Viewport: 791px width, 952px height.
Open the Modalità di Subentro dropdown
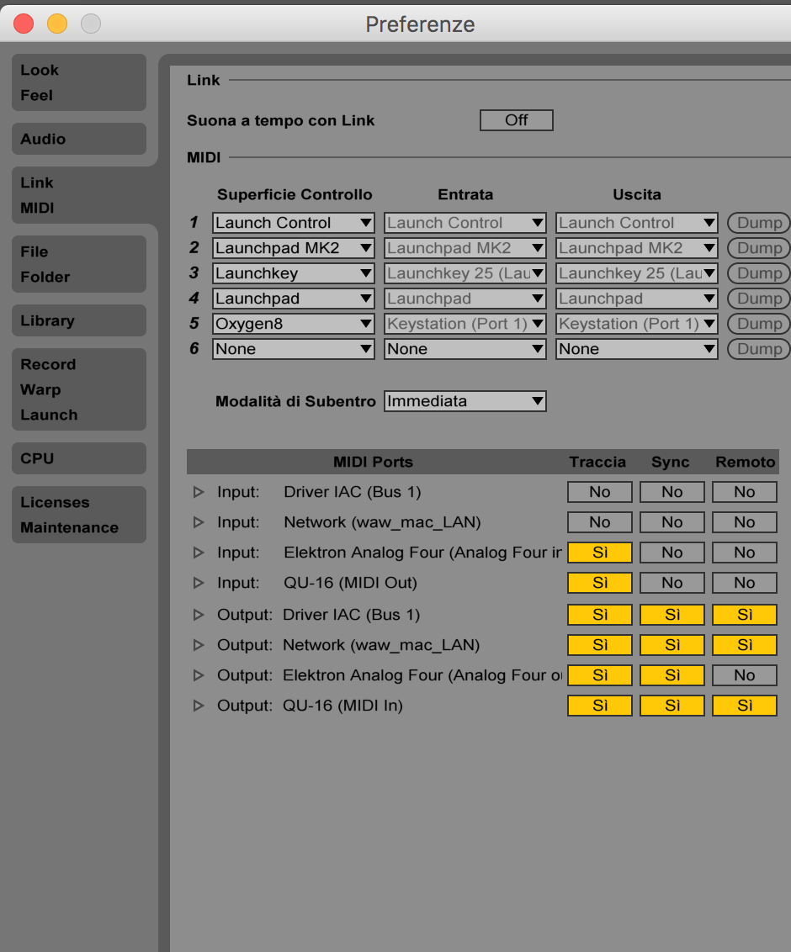pyautogui.click(x=465, y=401)
